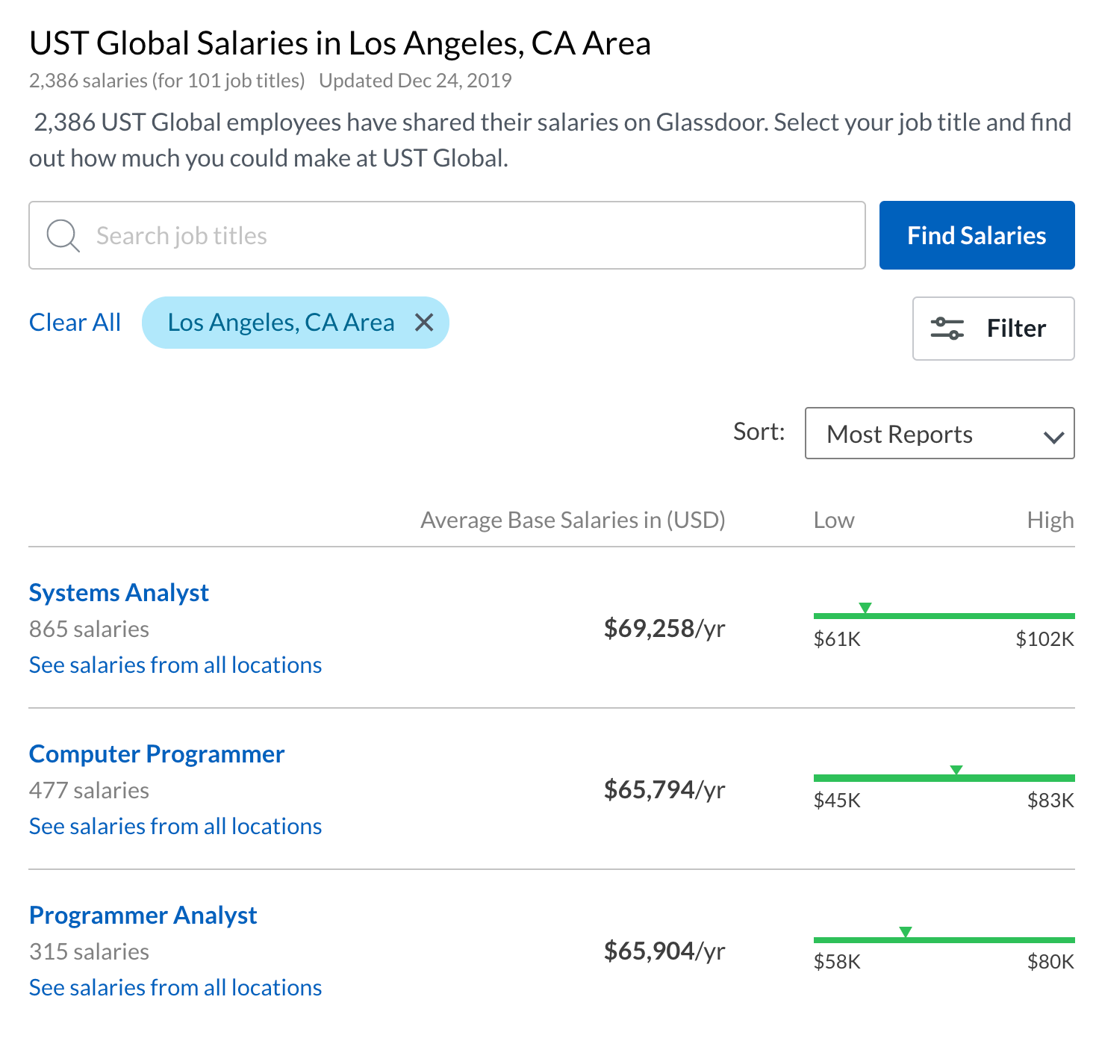See Programmer Analyst salaries from all locations
This screenshot has height=1038, width=1096.
[175, 987]
